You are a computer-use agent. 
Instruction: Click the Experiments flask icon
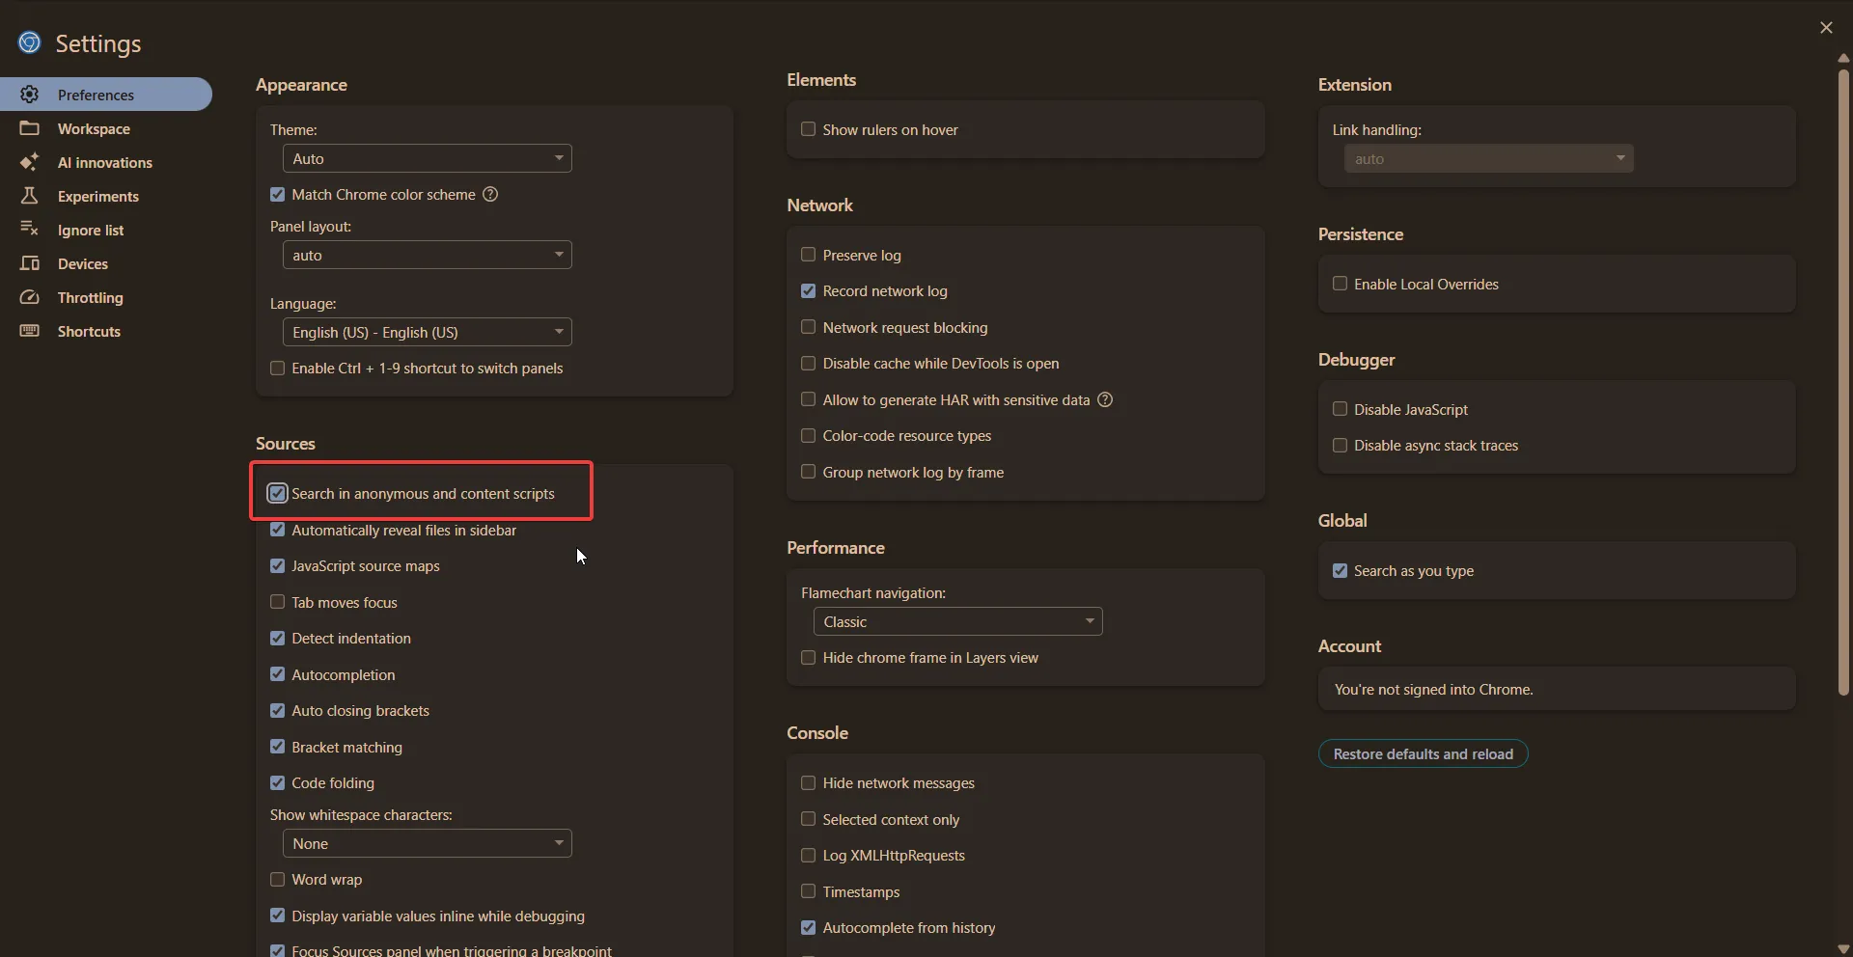point(29,196)
